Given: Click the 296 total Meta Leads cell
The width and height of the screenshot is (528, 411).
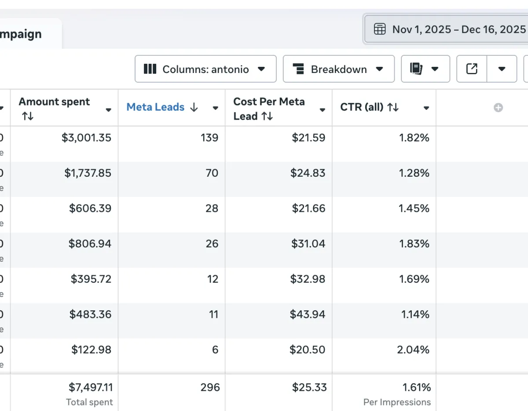Looking at the screenshot, I should [209, 387].
